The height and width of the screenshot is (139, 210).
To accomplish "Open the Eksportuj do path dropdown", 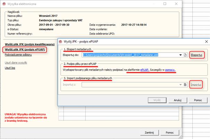I will click(x=180, y=55).
